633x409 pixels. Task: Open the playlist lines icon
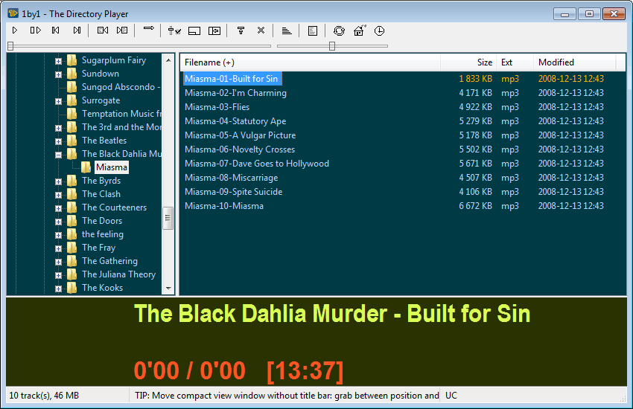coord(287,30)
